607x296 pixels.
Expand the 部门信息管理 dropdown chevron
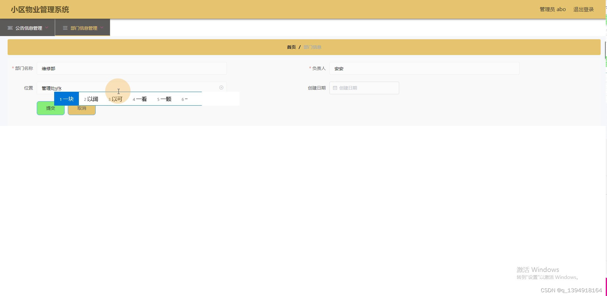coord(102,28)
